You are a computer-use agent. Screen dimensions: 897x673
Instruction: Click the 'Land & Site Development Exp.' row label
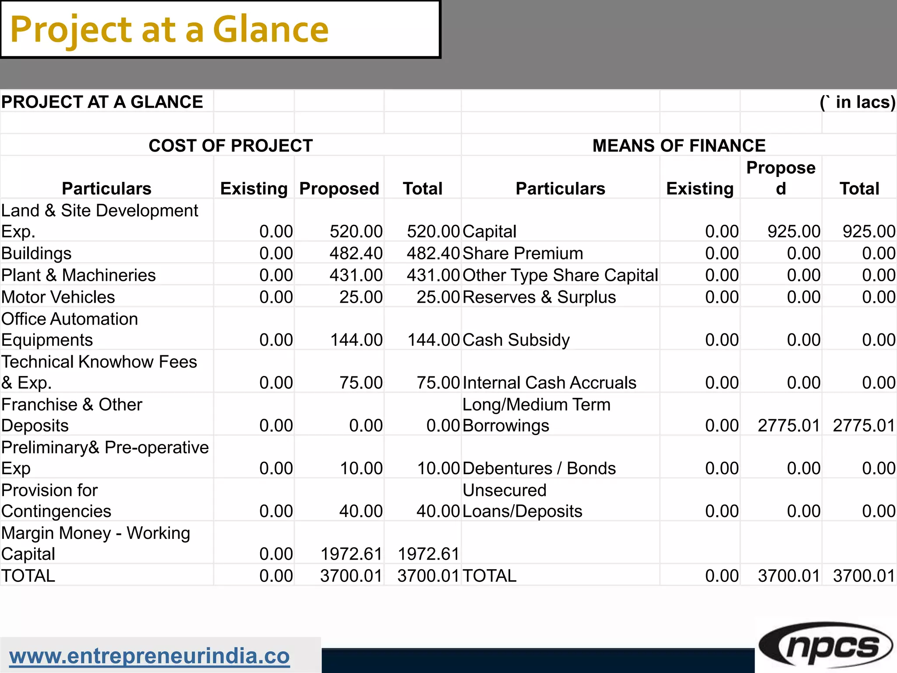tap(100, 220)
